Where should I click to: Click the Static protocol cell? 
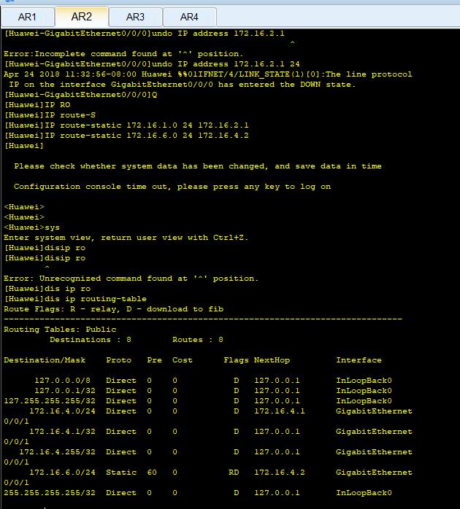[121, 473]
